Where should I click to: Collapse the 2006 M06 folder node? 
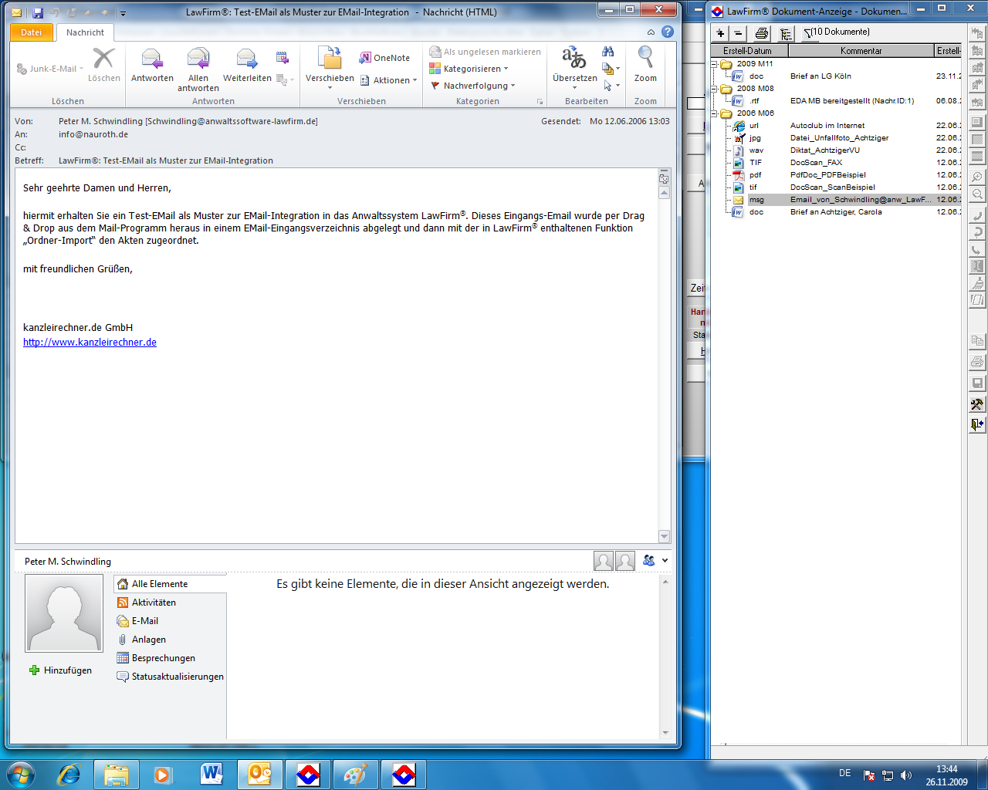715,113
